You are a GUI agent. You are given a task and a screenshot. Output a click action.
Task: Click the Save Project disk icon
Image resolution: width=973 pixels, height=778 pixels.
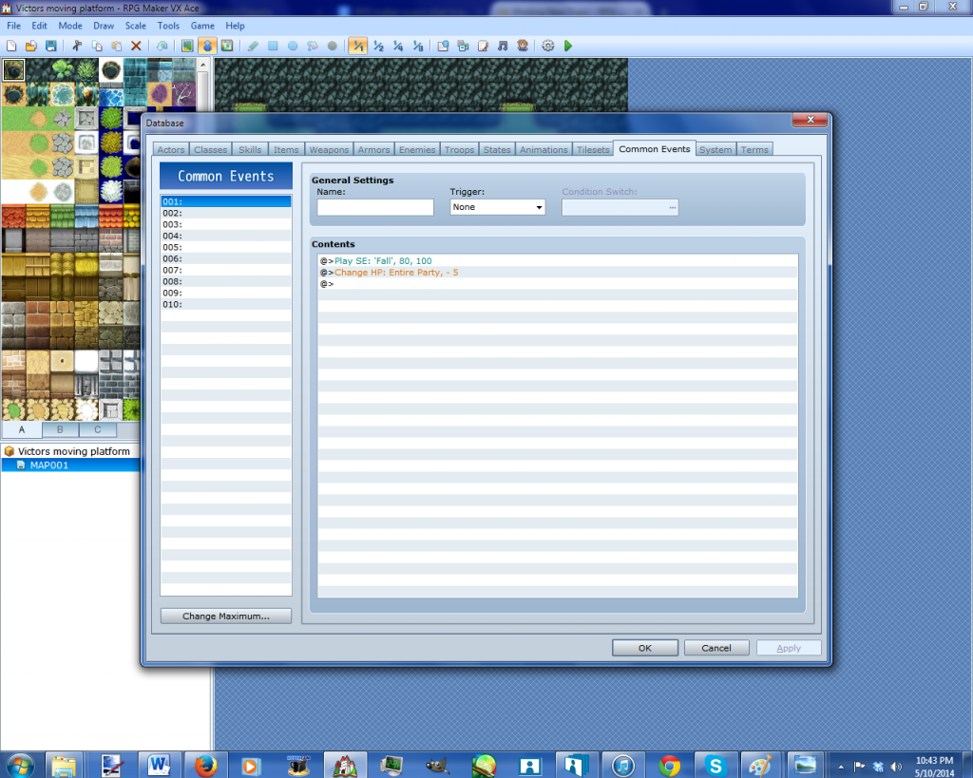point(50,46)
